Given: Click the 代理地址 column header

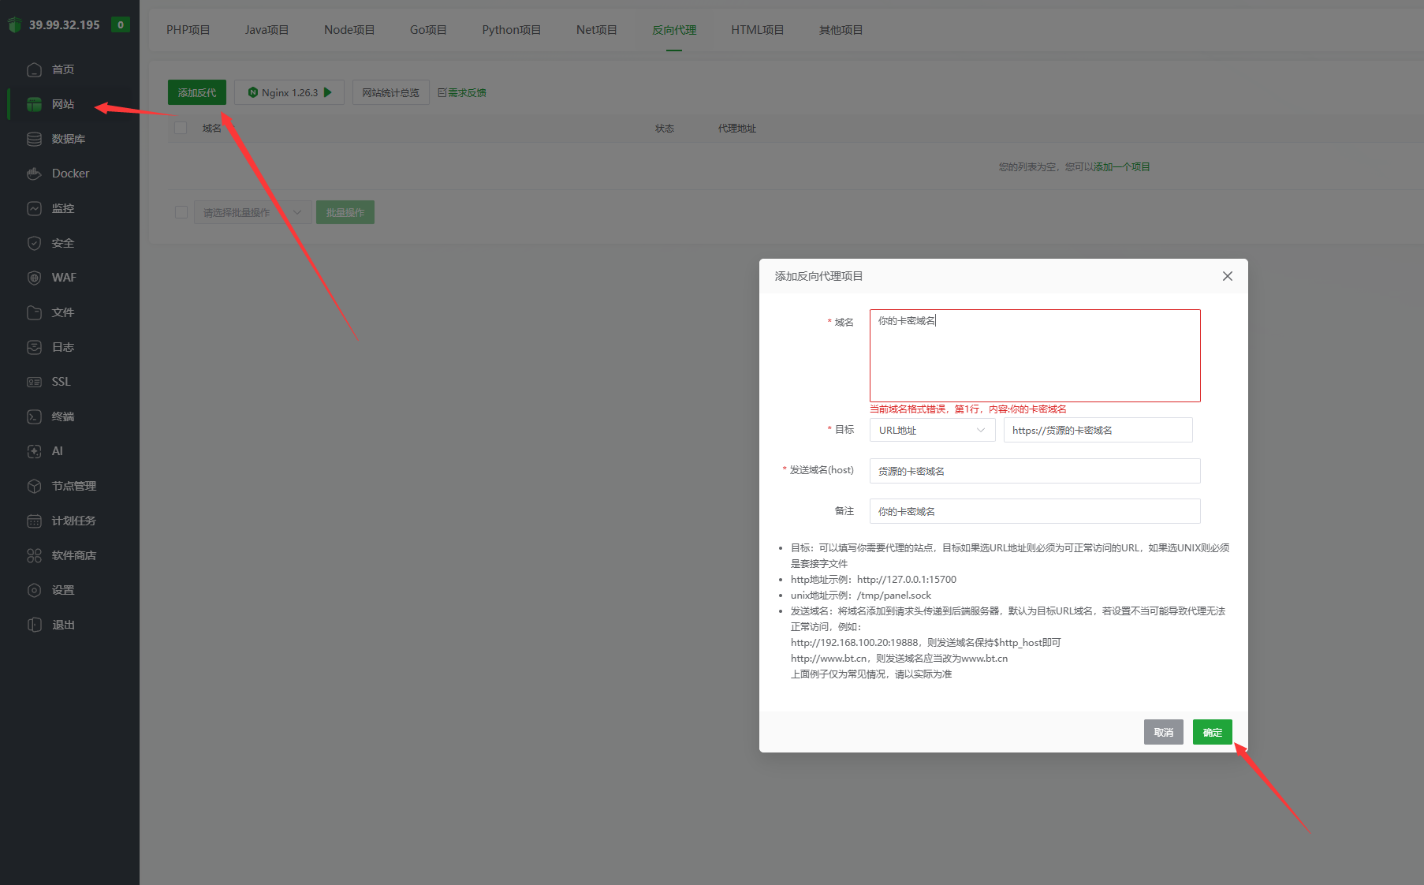Looking at the screenshot, I should [737, 128].
